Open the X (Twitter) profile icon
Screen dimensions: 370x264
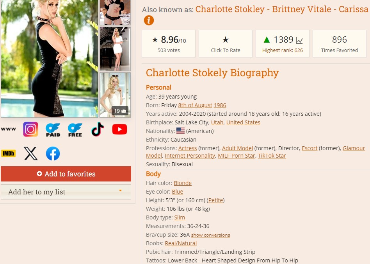click(x=31, y=154)
